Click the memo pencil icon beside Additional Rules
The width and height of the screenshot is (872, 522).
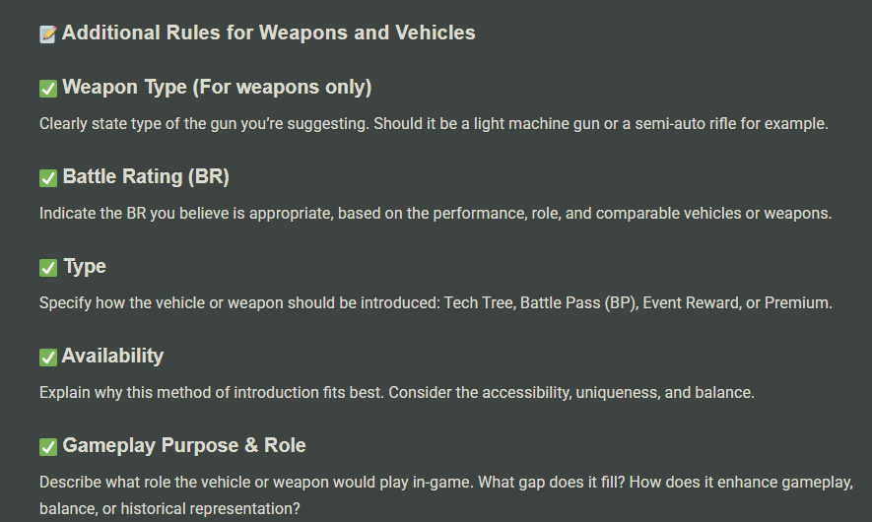(47, 34)
